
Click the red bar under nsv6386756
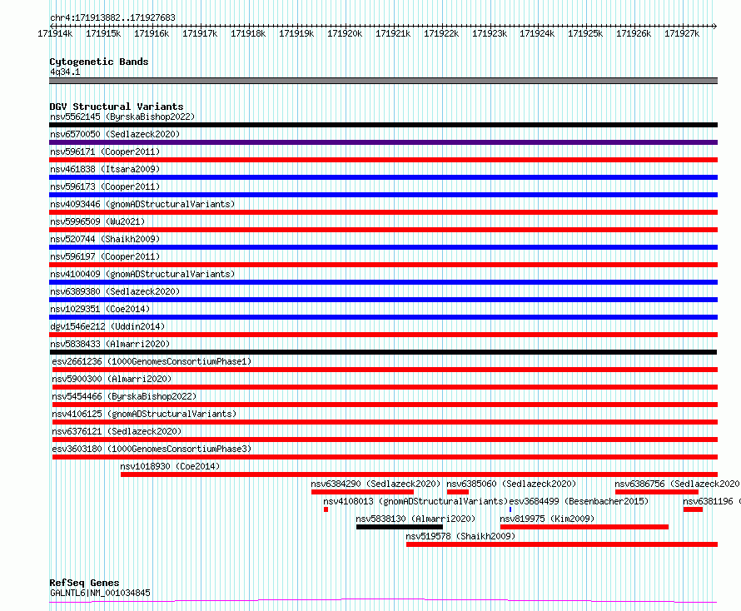tap(657, 492)
